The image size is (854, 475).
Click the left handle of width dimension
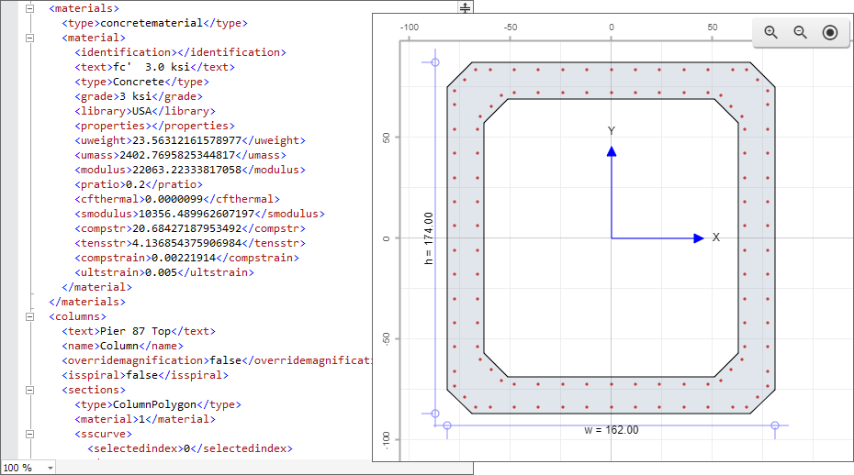(x=447, y=425)
